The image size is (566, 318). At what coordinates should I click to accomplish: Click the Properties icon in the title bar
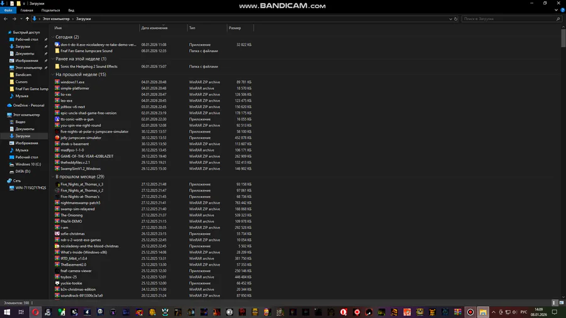12,3
